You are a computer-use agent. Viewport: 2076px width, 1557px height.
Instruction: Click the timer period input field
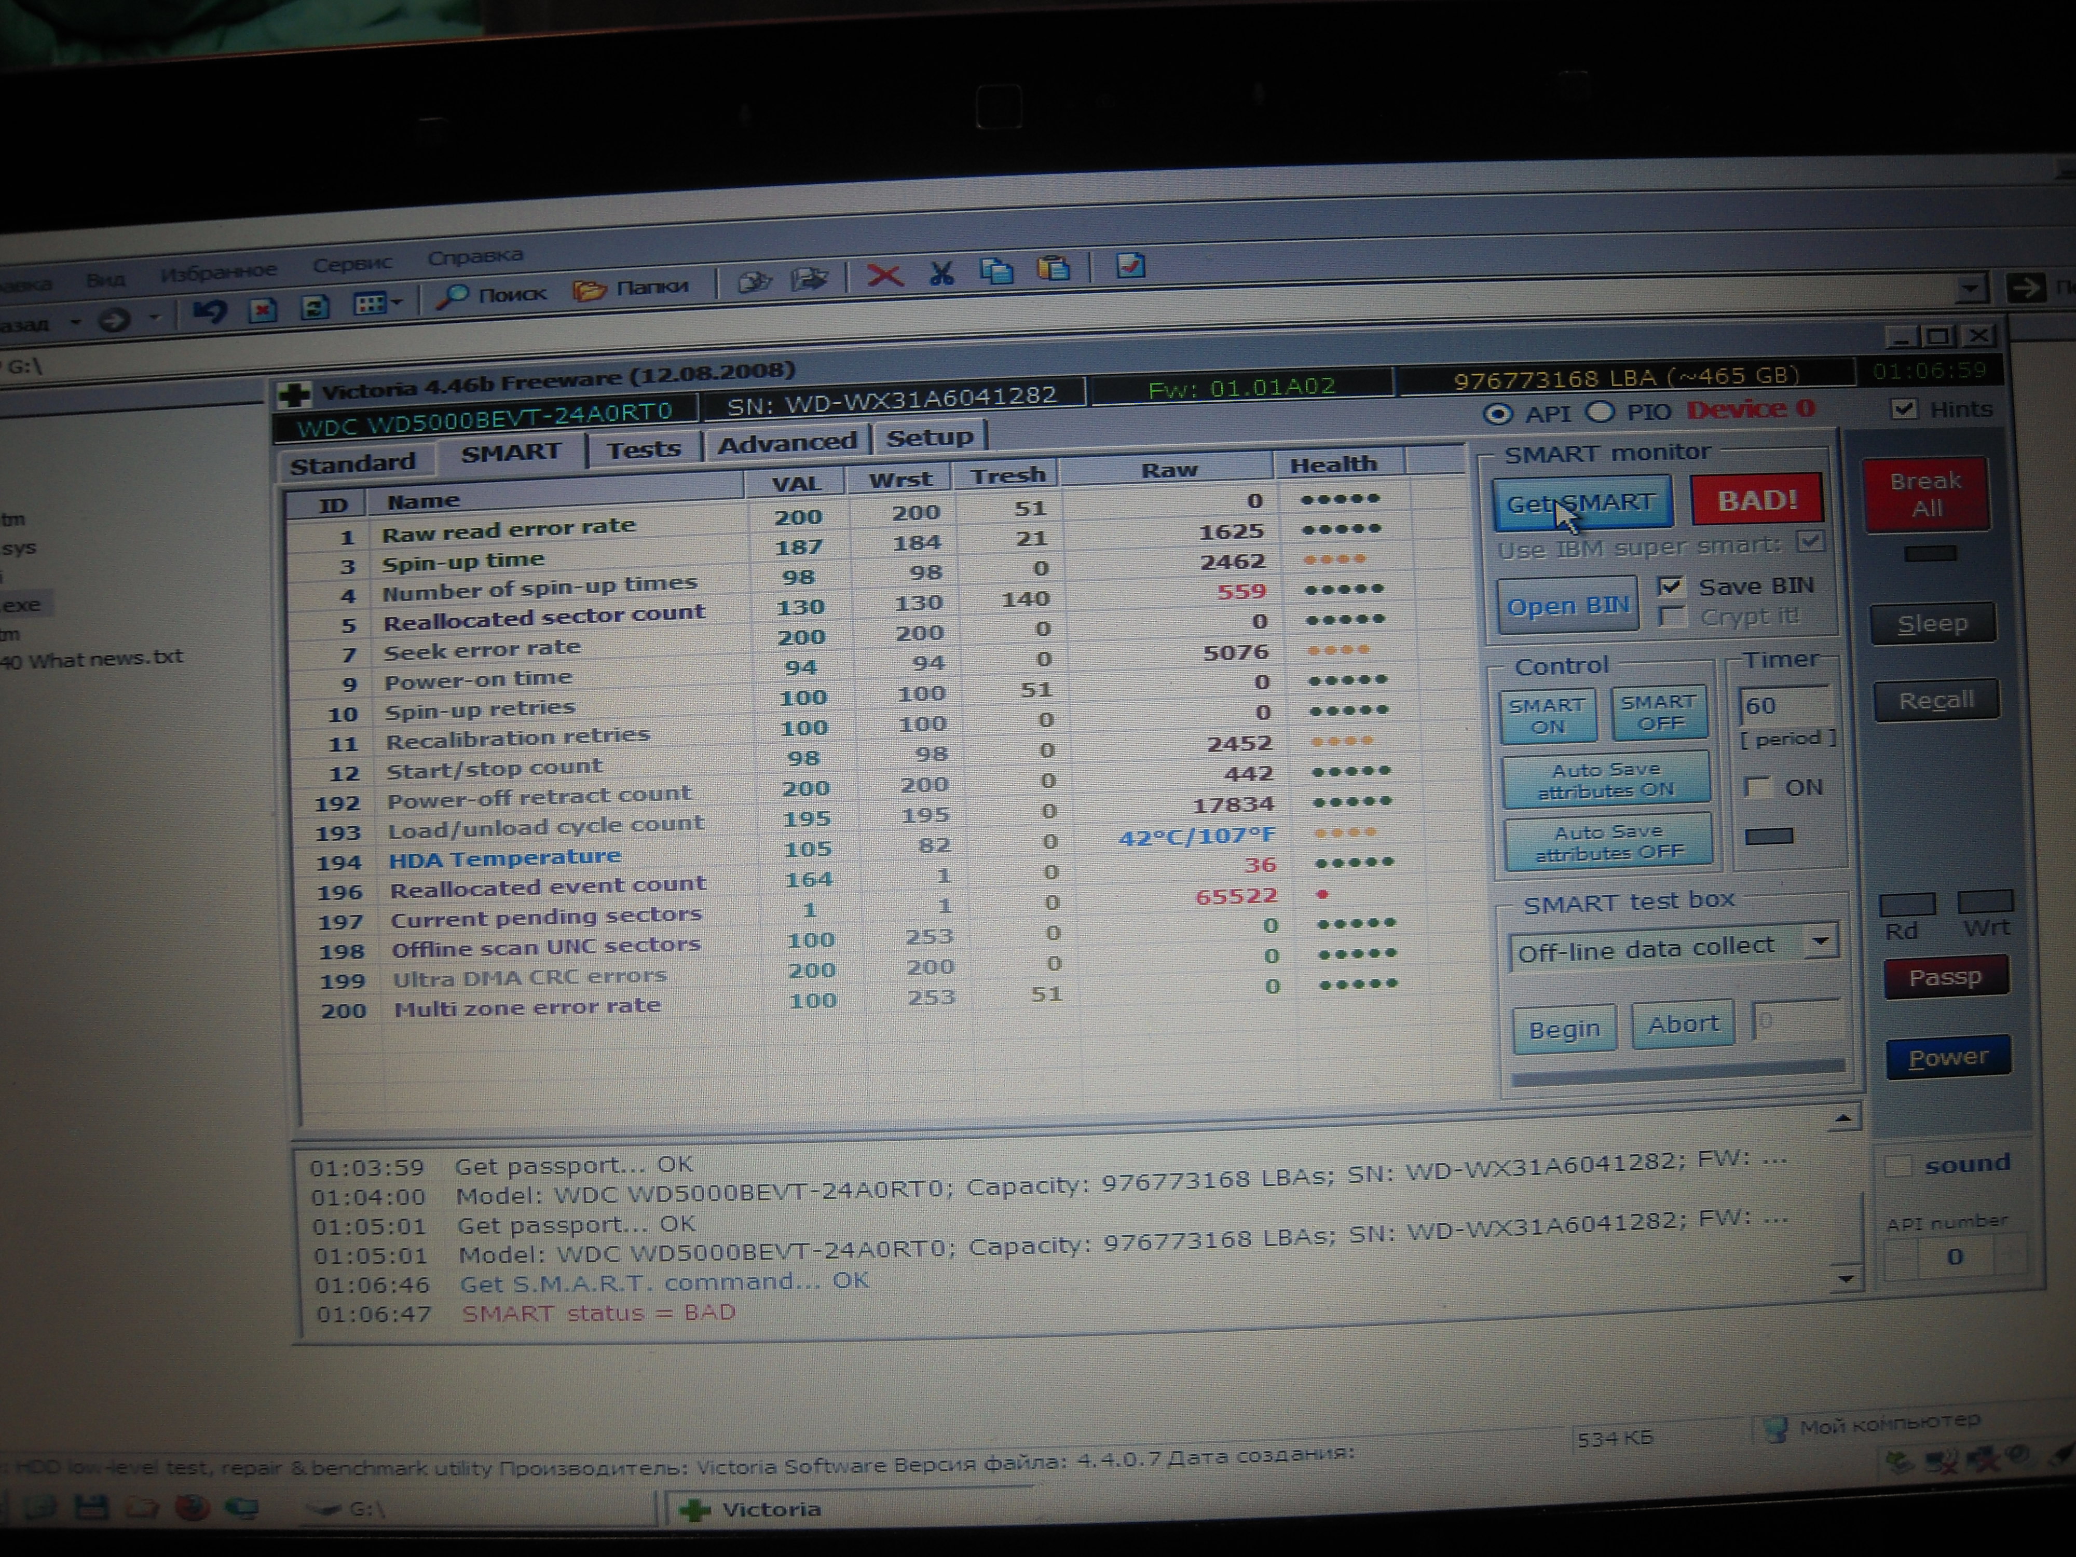click(1783, 705)
